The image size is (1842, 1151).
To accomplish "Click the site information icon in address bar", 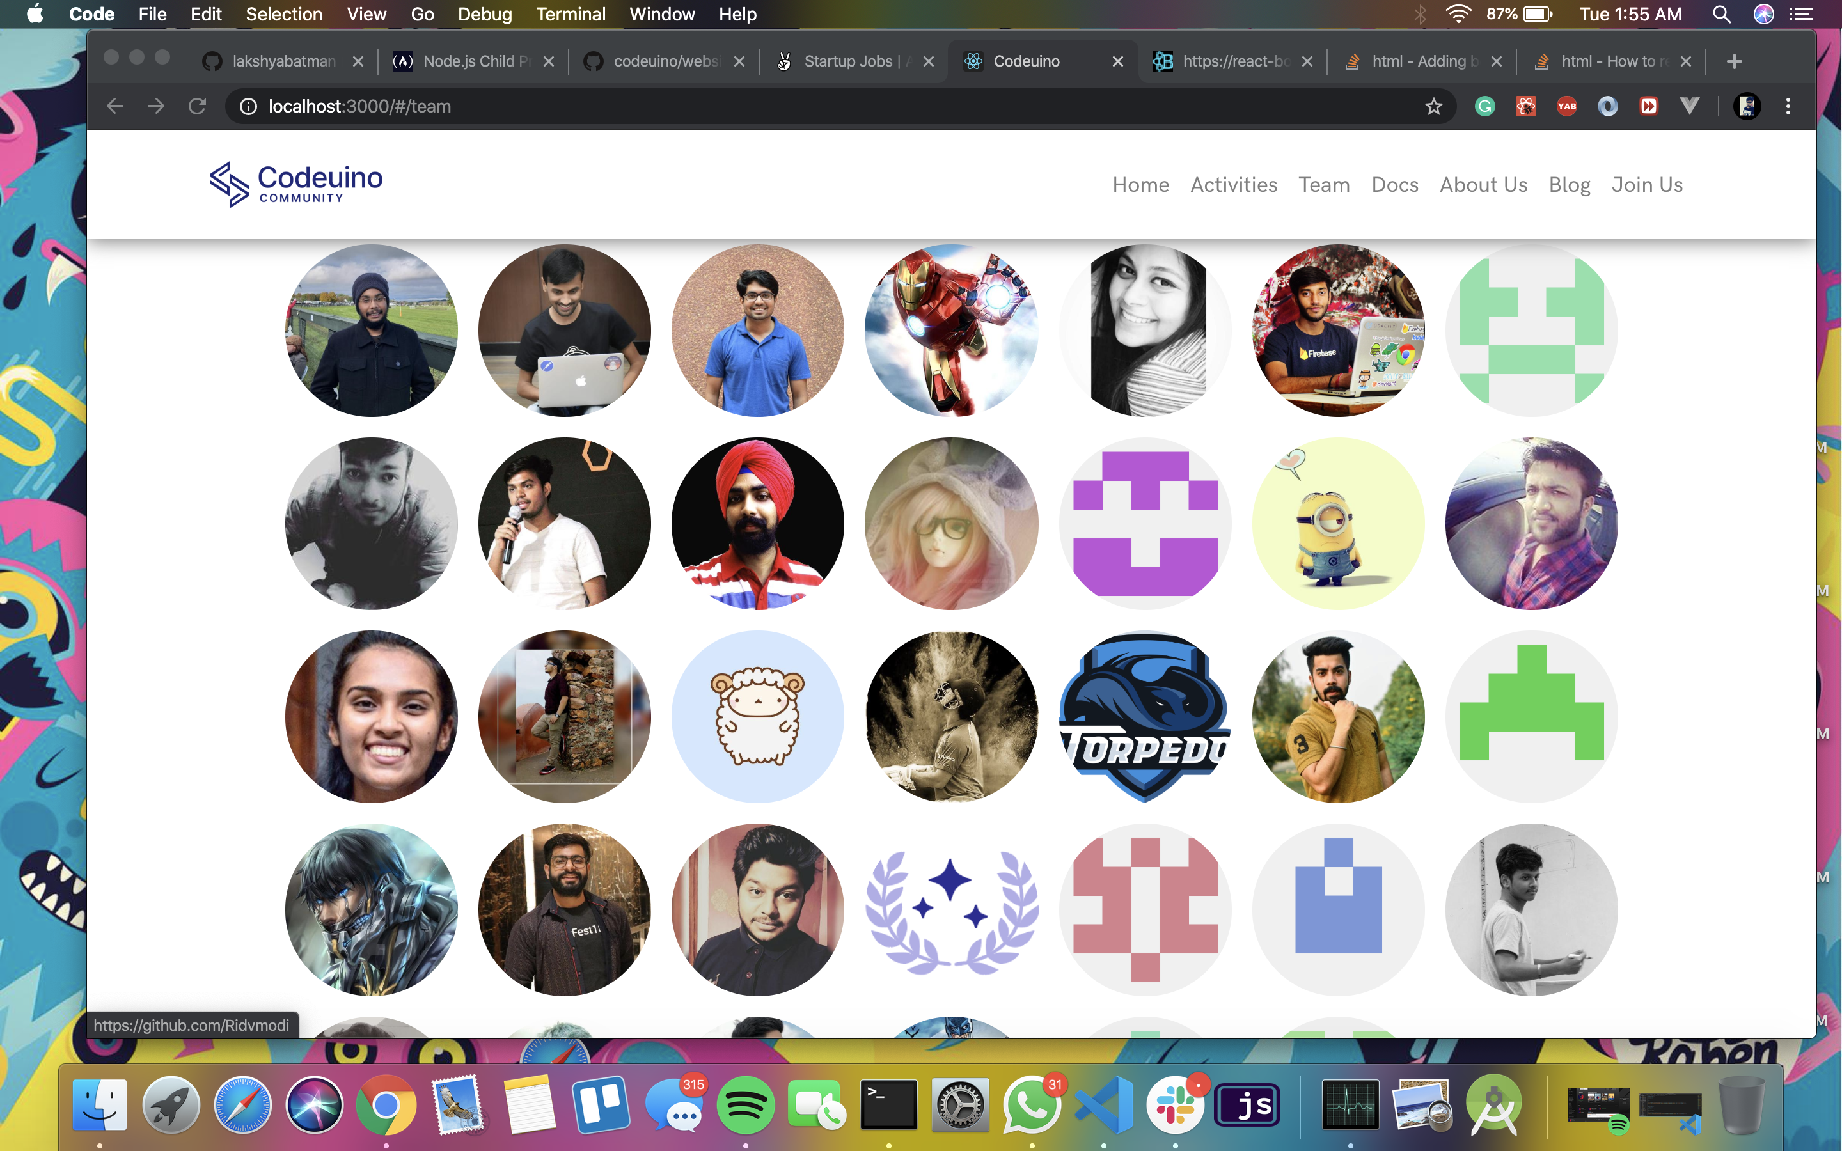I will tap(248, 107).
